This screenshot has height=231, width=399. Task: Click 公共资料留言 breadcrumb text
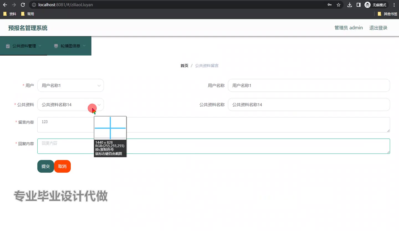click(207, 66)
